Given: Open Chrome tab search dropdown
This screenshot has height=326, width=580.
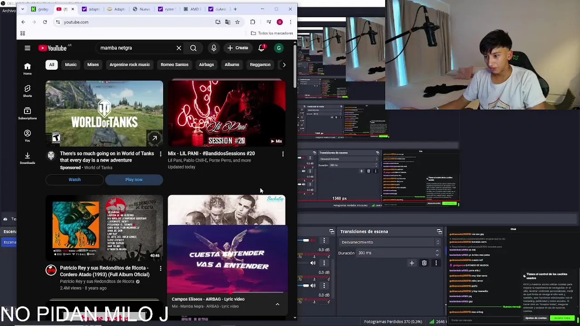Looking at the screenshot, I should pyautogui.click(x=23, y=9).
